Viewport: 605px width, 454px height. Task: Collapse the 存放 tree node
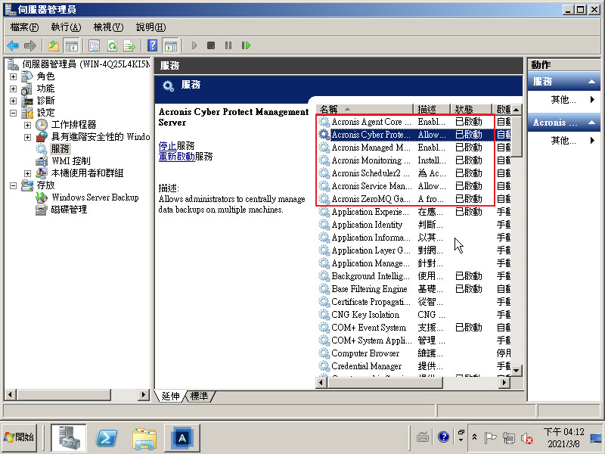coord(13,185)
